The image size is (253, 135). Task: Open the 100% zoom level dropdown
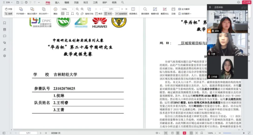point(73,9)
